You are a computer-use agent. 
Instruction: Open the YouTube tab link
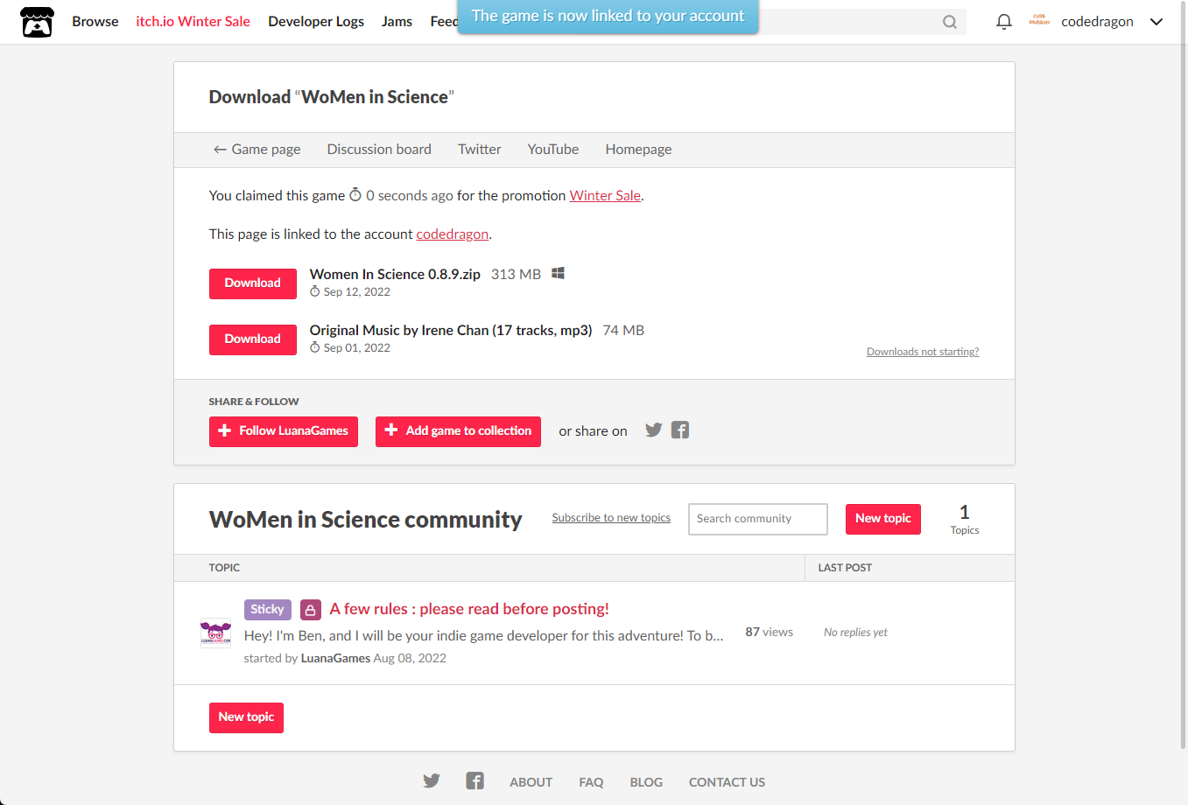coord(553,150)
